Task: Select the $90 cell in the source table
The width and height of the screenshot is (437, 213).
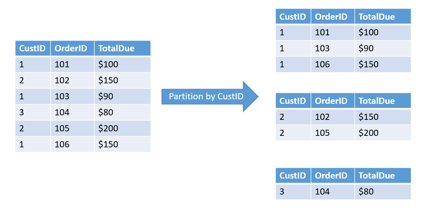Action: coord(123,96)
